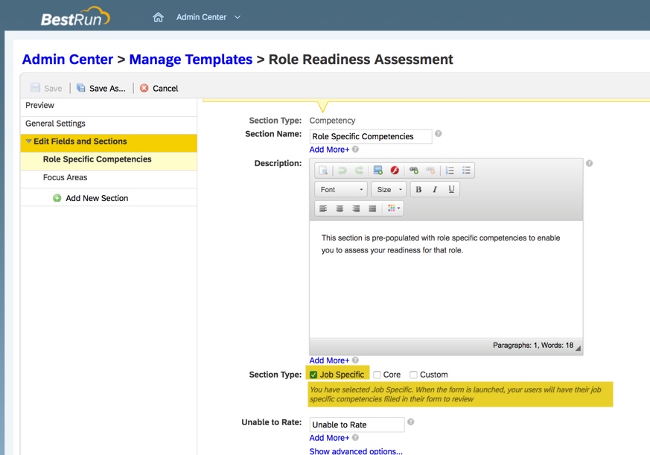
Task: Open the text color picker
Action: (393, 209)
